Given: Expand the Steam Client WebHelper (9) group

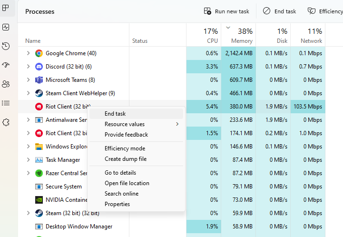Looking at the screenshot, I should pyautogui.click(x=28, y=93).
